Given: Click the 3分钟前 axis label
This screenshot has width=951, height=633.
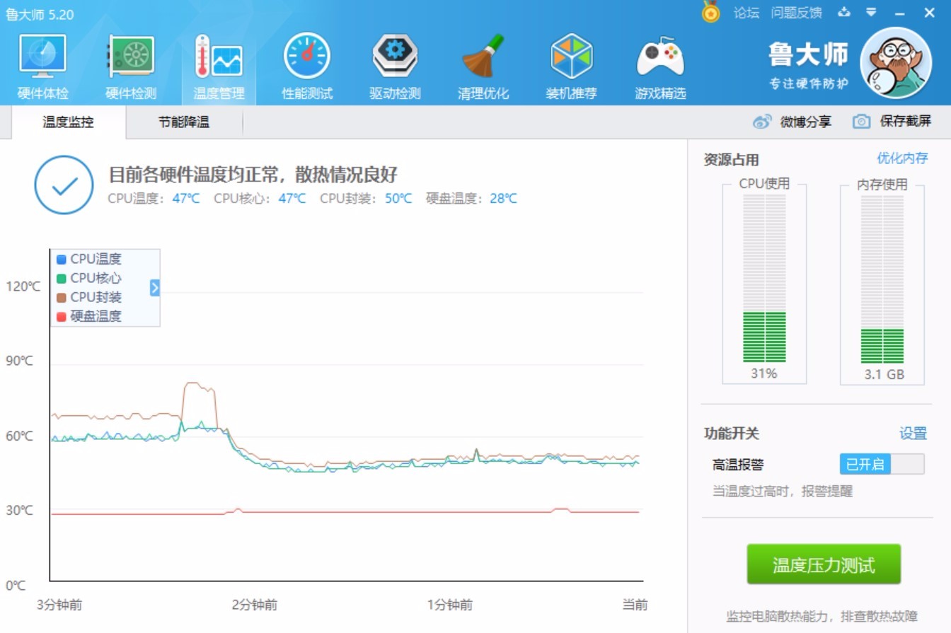Looking at the screenshot, I should 59,605.
